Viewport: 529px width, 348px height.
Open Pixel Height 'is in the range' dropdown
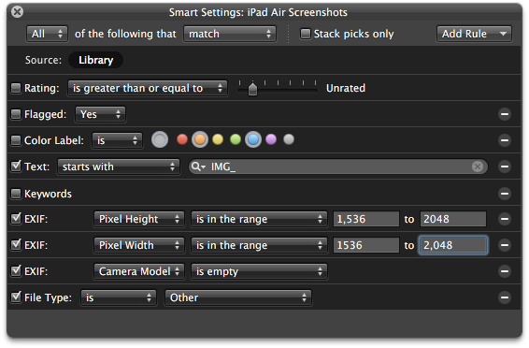point(259,219)
